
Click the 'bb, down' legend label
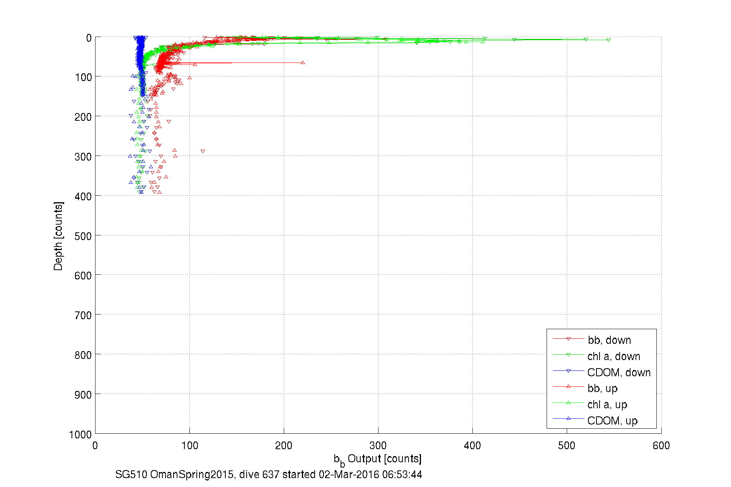click(609, 340)
